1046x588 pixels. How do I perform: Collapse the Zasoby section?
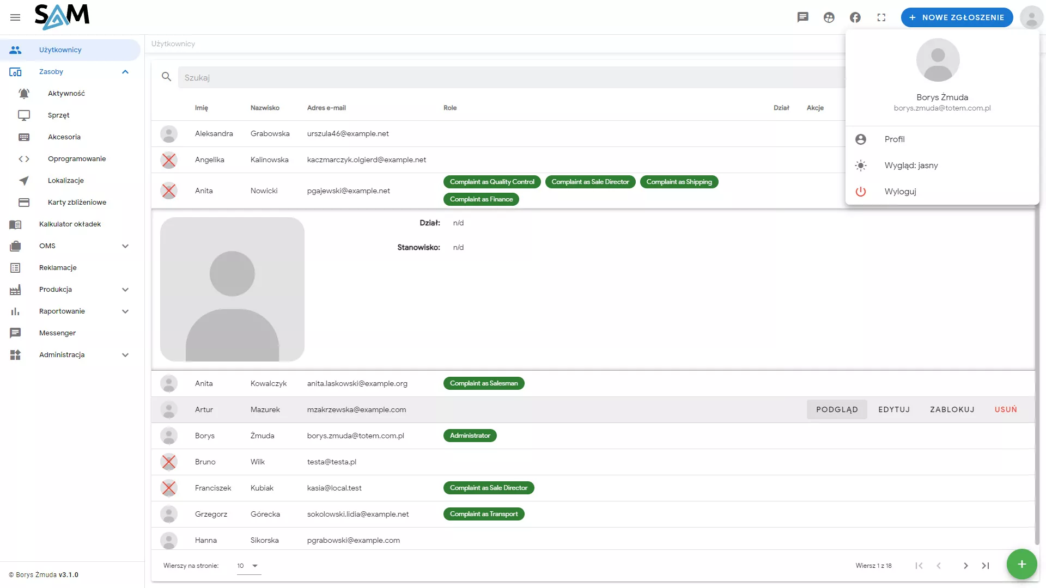[x=125, y=72]
